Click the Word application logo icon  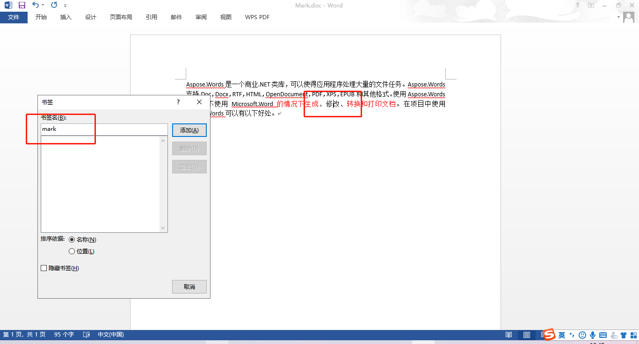click(x=8, y=5)
